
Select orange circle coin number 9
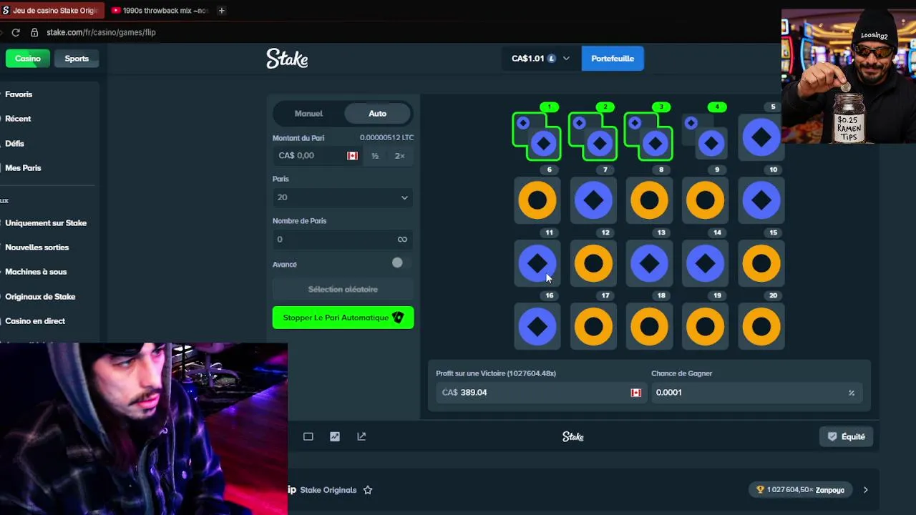pos(705,201)
